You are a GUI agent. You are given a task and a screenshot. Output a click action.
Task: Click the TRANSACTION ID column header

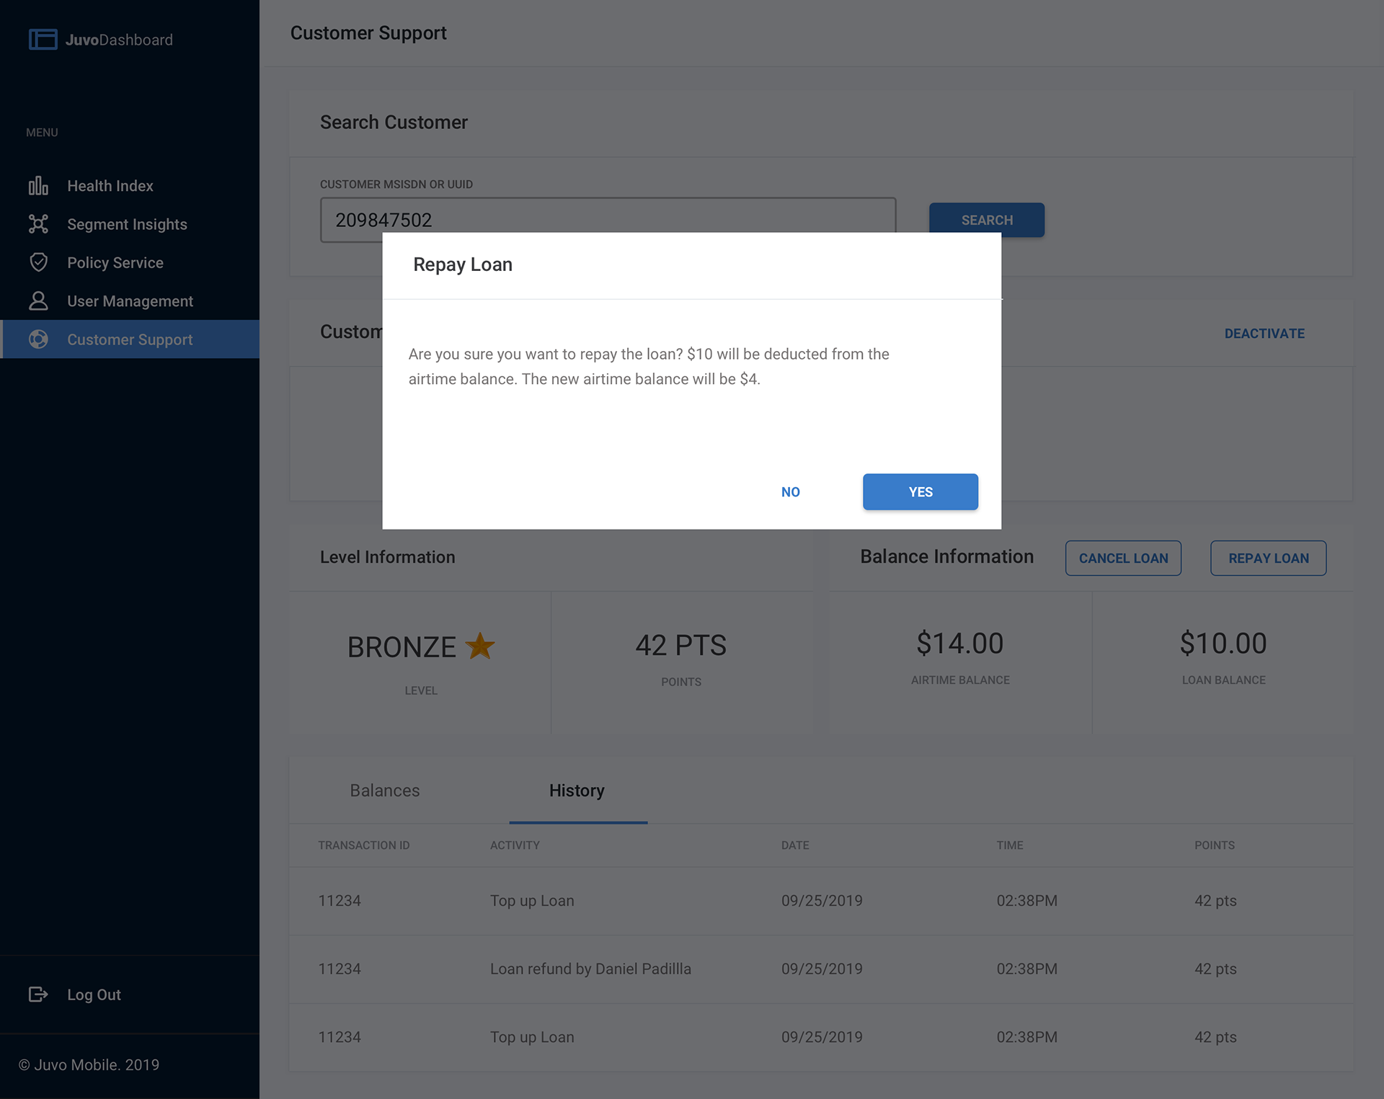[364, 845]
